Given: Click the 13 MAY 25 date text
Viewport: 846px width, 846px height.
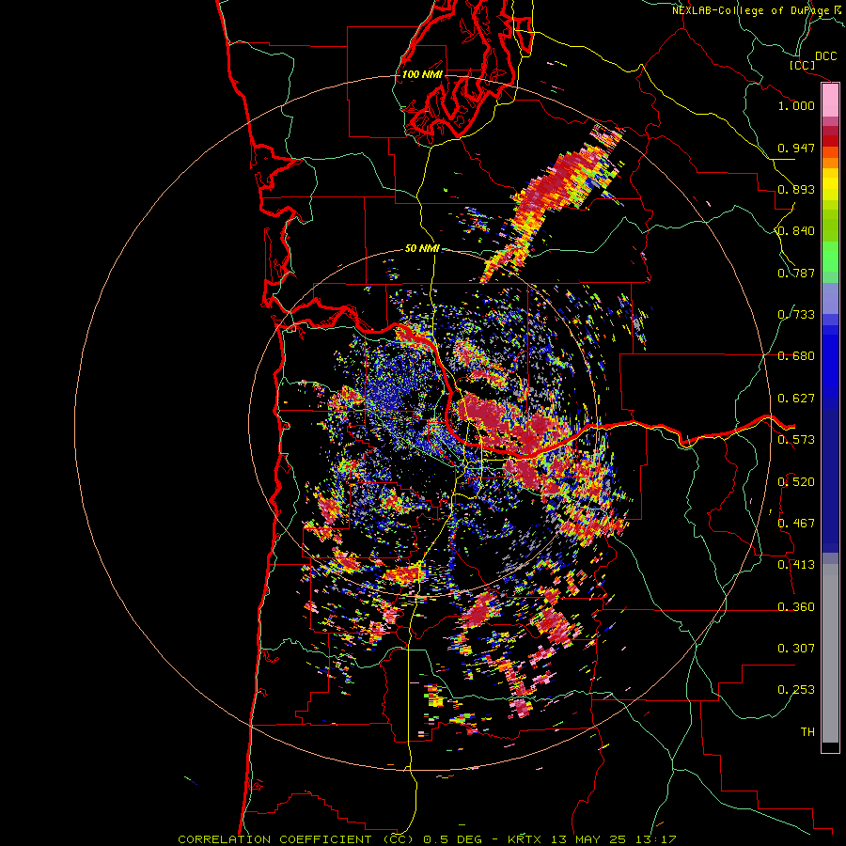Looking at the screenshot, I should coord(588,839).
